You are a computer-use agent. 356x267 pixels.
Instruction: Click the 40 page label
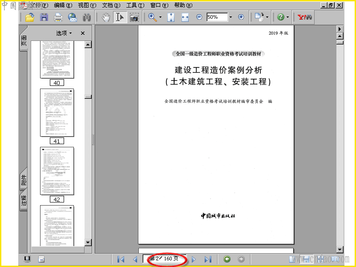pos(57,83)
